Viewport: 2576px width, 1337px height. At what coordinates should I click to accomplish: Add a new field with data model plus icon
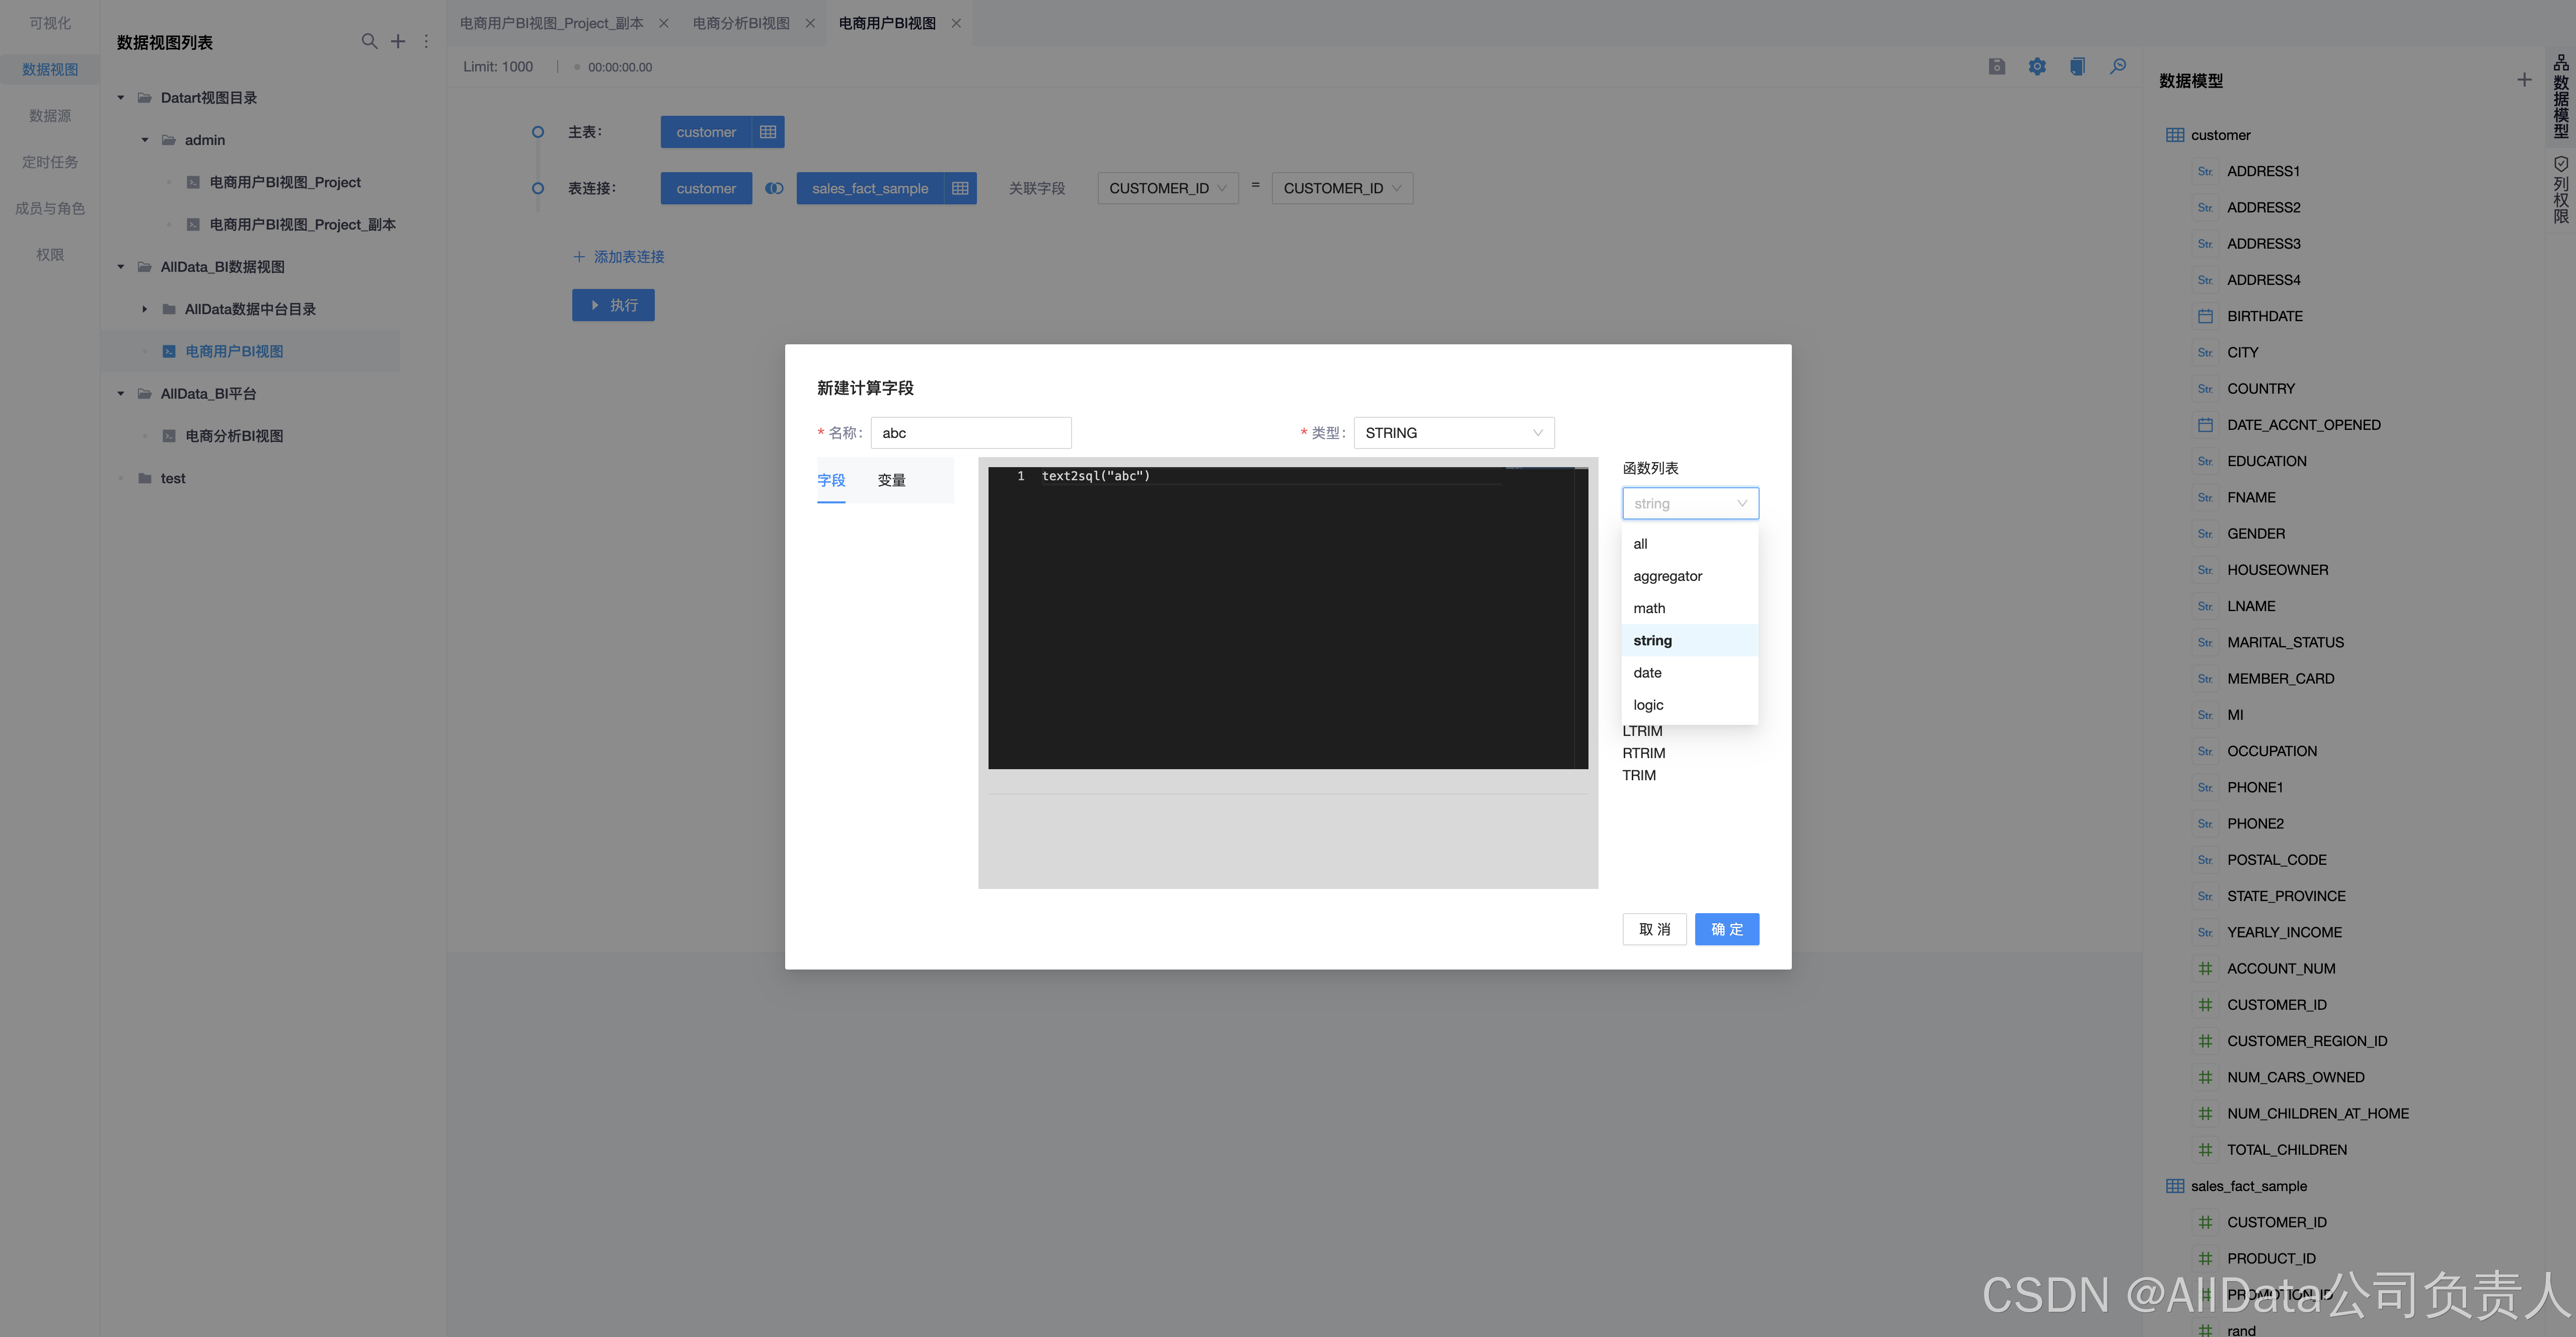pos(2524,80)
